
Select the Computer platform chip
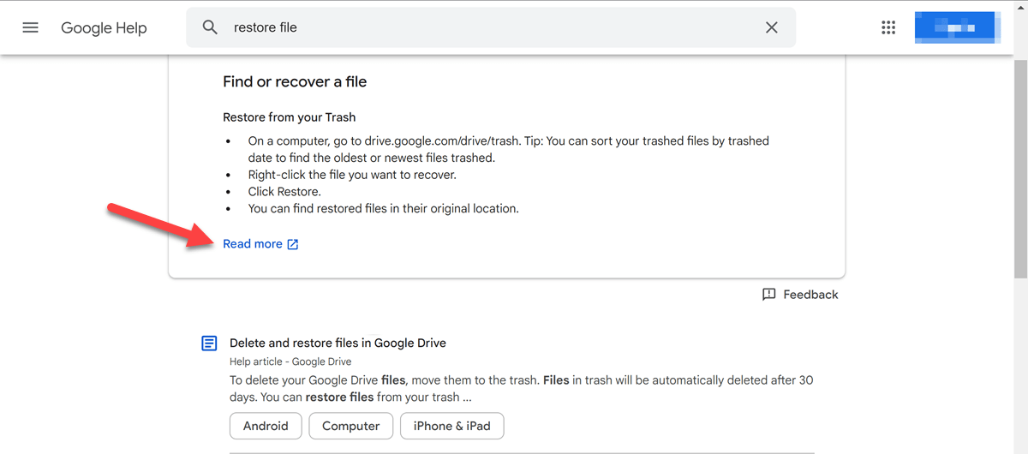click(x=350, y=426)
